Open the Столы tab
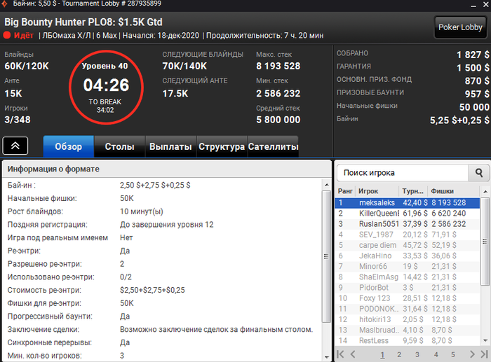This screenshot has width=491, height=362. coord(120,146)
